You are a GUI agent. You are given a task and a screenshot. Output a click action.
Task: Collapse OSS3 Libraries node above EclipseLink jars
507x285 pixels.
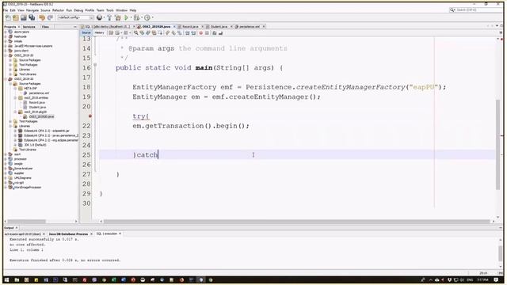10,126
